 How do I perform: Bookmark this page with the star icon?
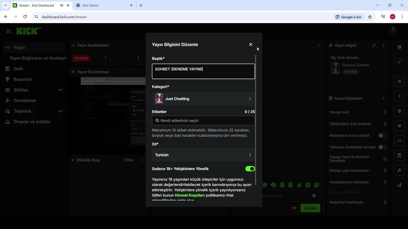[370, 17]
